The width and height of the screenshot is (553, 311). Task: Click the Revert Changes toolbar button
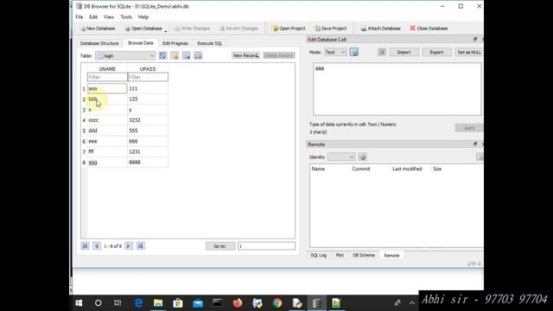pyautogui.click(x=239, y=29)
